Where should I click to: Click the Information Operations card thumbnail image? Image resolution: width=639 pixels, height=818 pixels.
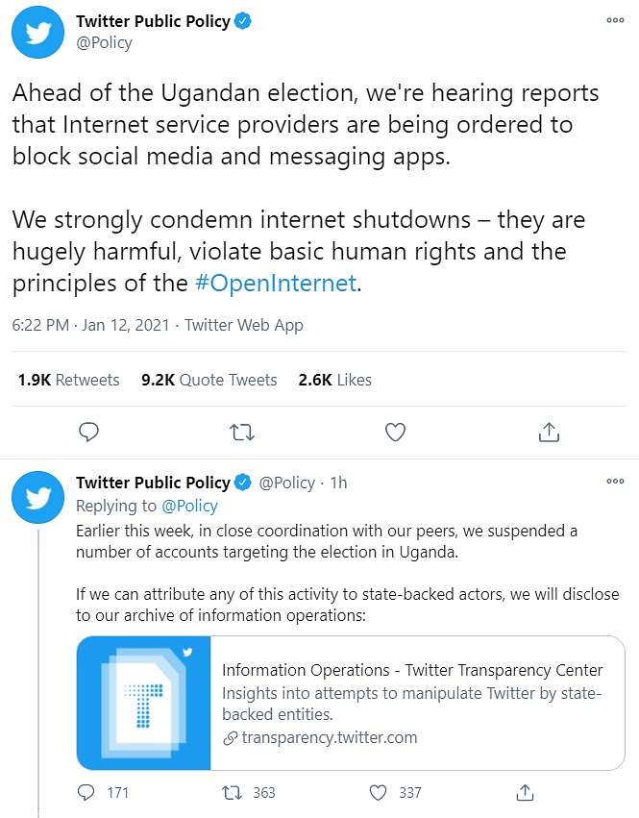coord(143,703)
